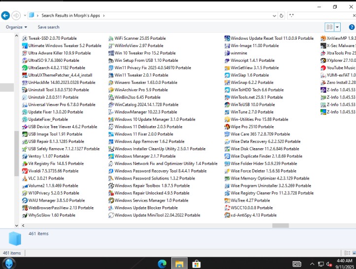Viewport: 356px width, 269px height.
Task: Select the USB Image Tool 1.91 Portable icon
Action: (25, 134)
